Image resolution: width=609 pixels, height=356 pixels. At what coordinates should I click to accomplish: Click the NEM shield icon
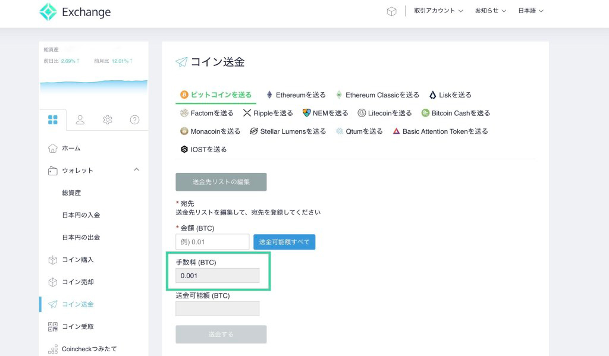pyautogui.click(x=306, y=113)
